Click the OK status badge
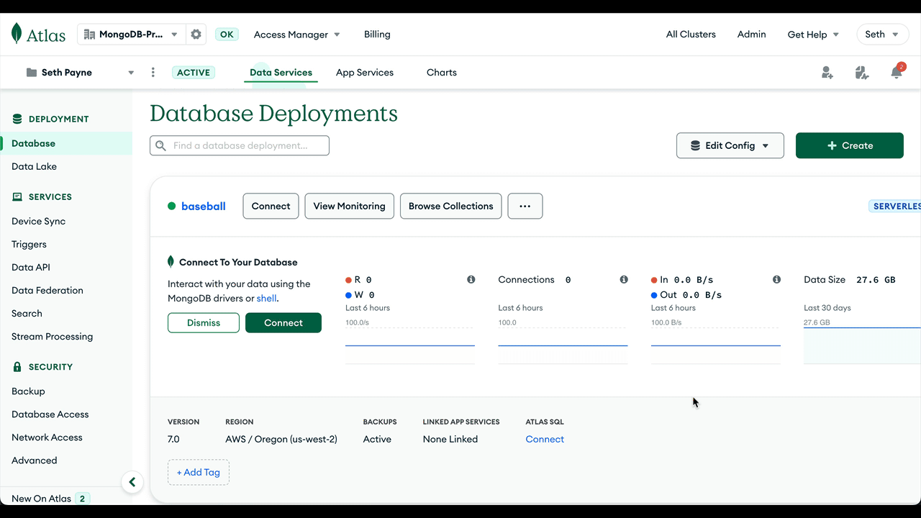921x518 pixels. (227, 35)
